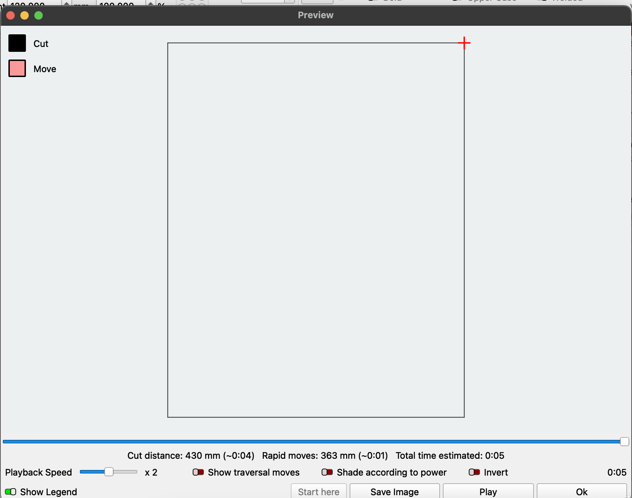Select the black Cut legend icon
The height and width of the screenshot is (498, 632).
(x=17, y=43)
